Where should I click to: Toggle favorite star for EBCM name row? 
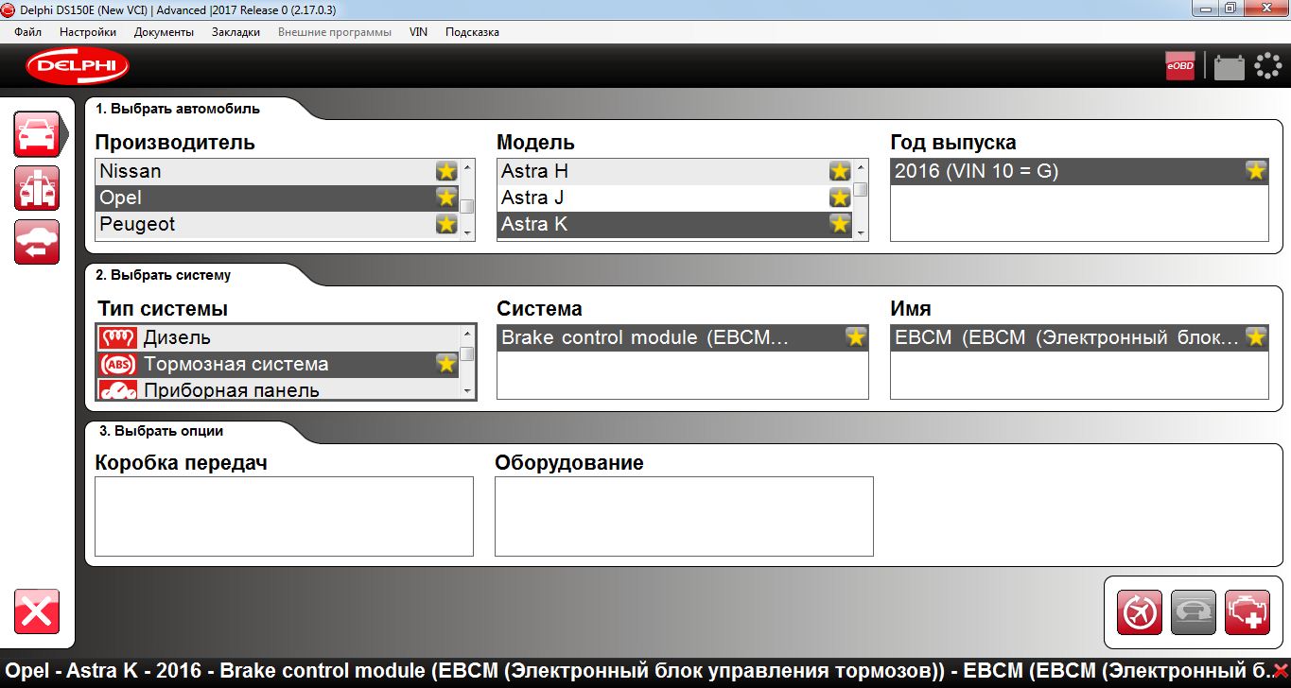coord(1256,337)
